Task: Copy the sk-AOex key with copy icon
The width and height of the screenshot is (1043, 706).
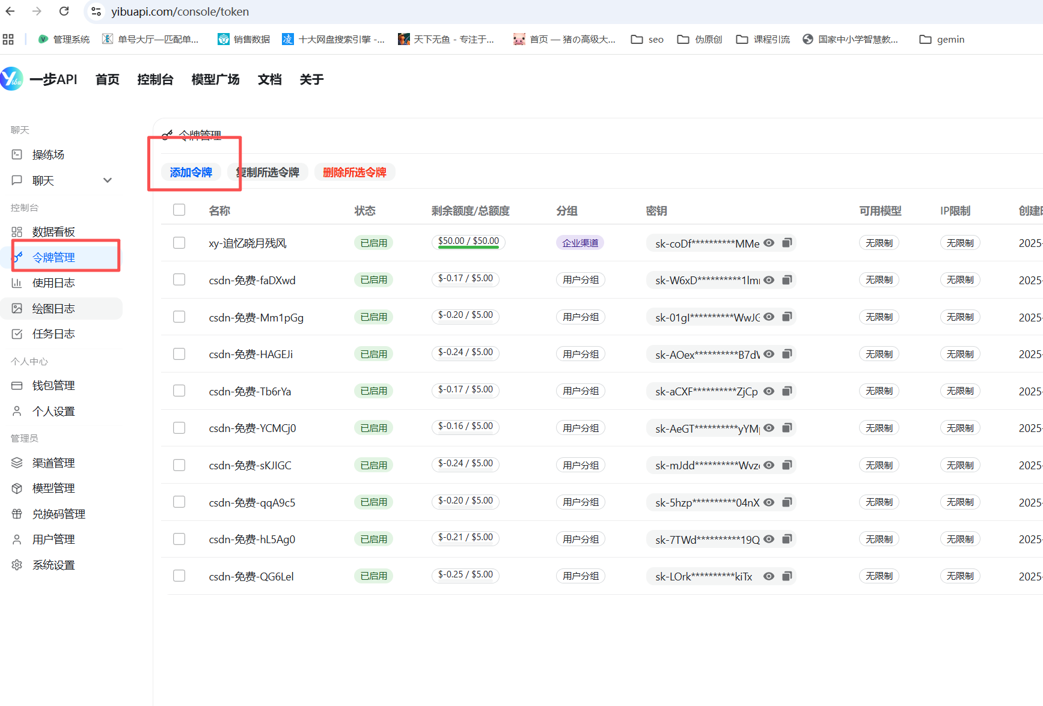Action: pos(787,354)
